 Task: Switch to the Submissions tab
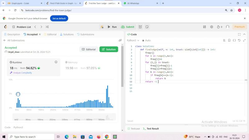pyautogui.click(x=86, y=34)
